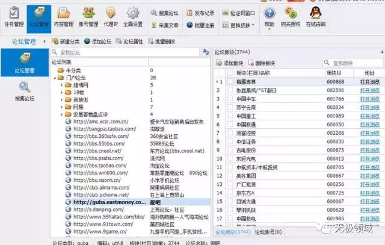Viewport: 385px width, 245px height.
Task: Switch to 论坛版块(3744) bottom tab
Action: point(233,232)
